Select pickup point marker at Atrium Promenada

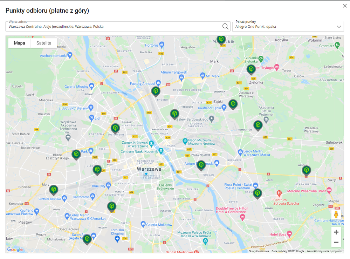click(x=201, y=165)
